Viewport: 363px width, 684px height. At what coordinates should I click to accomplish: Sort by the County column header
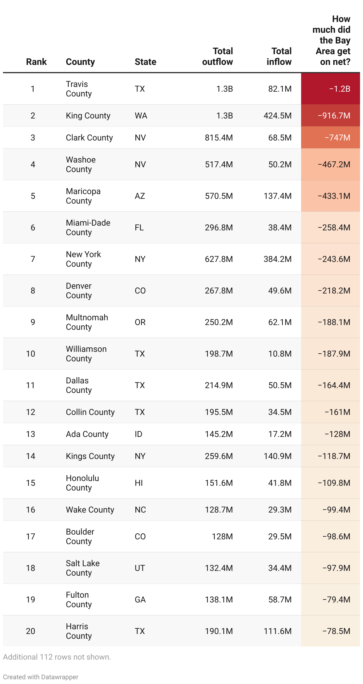80,62
